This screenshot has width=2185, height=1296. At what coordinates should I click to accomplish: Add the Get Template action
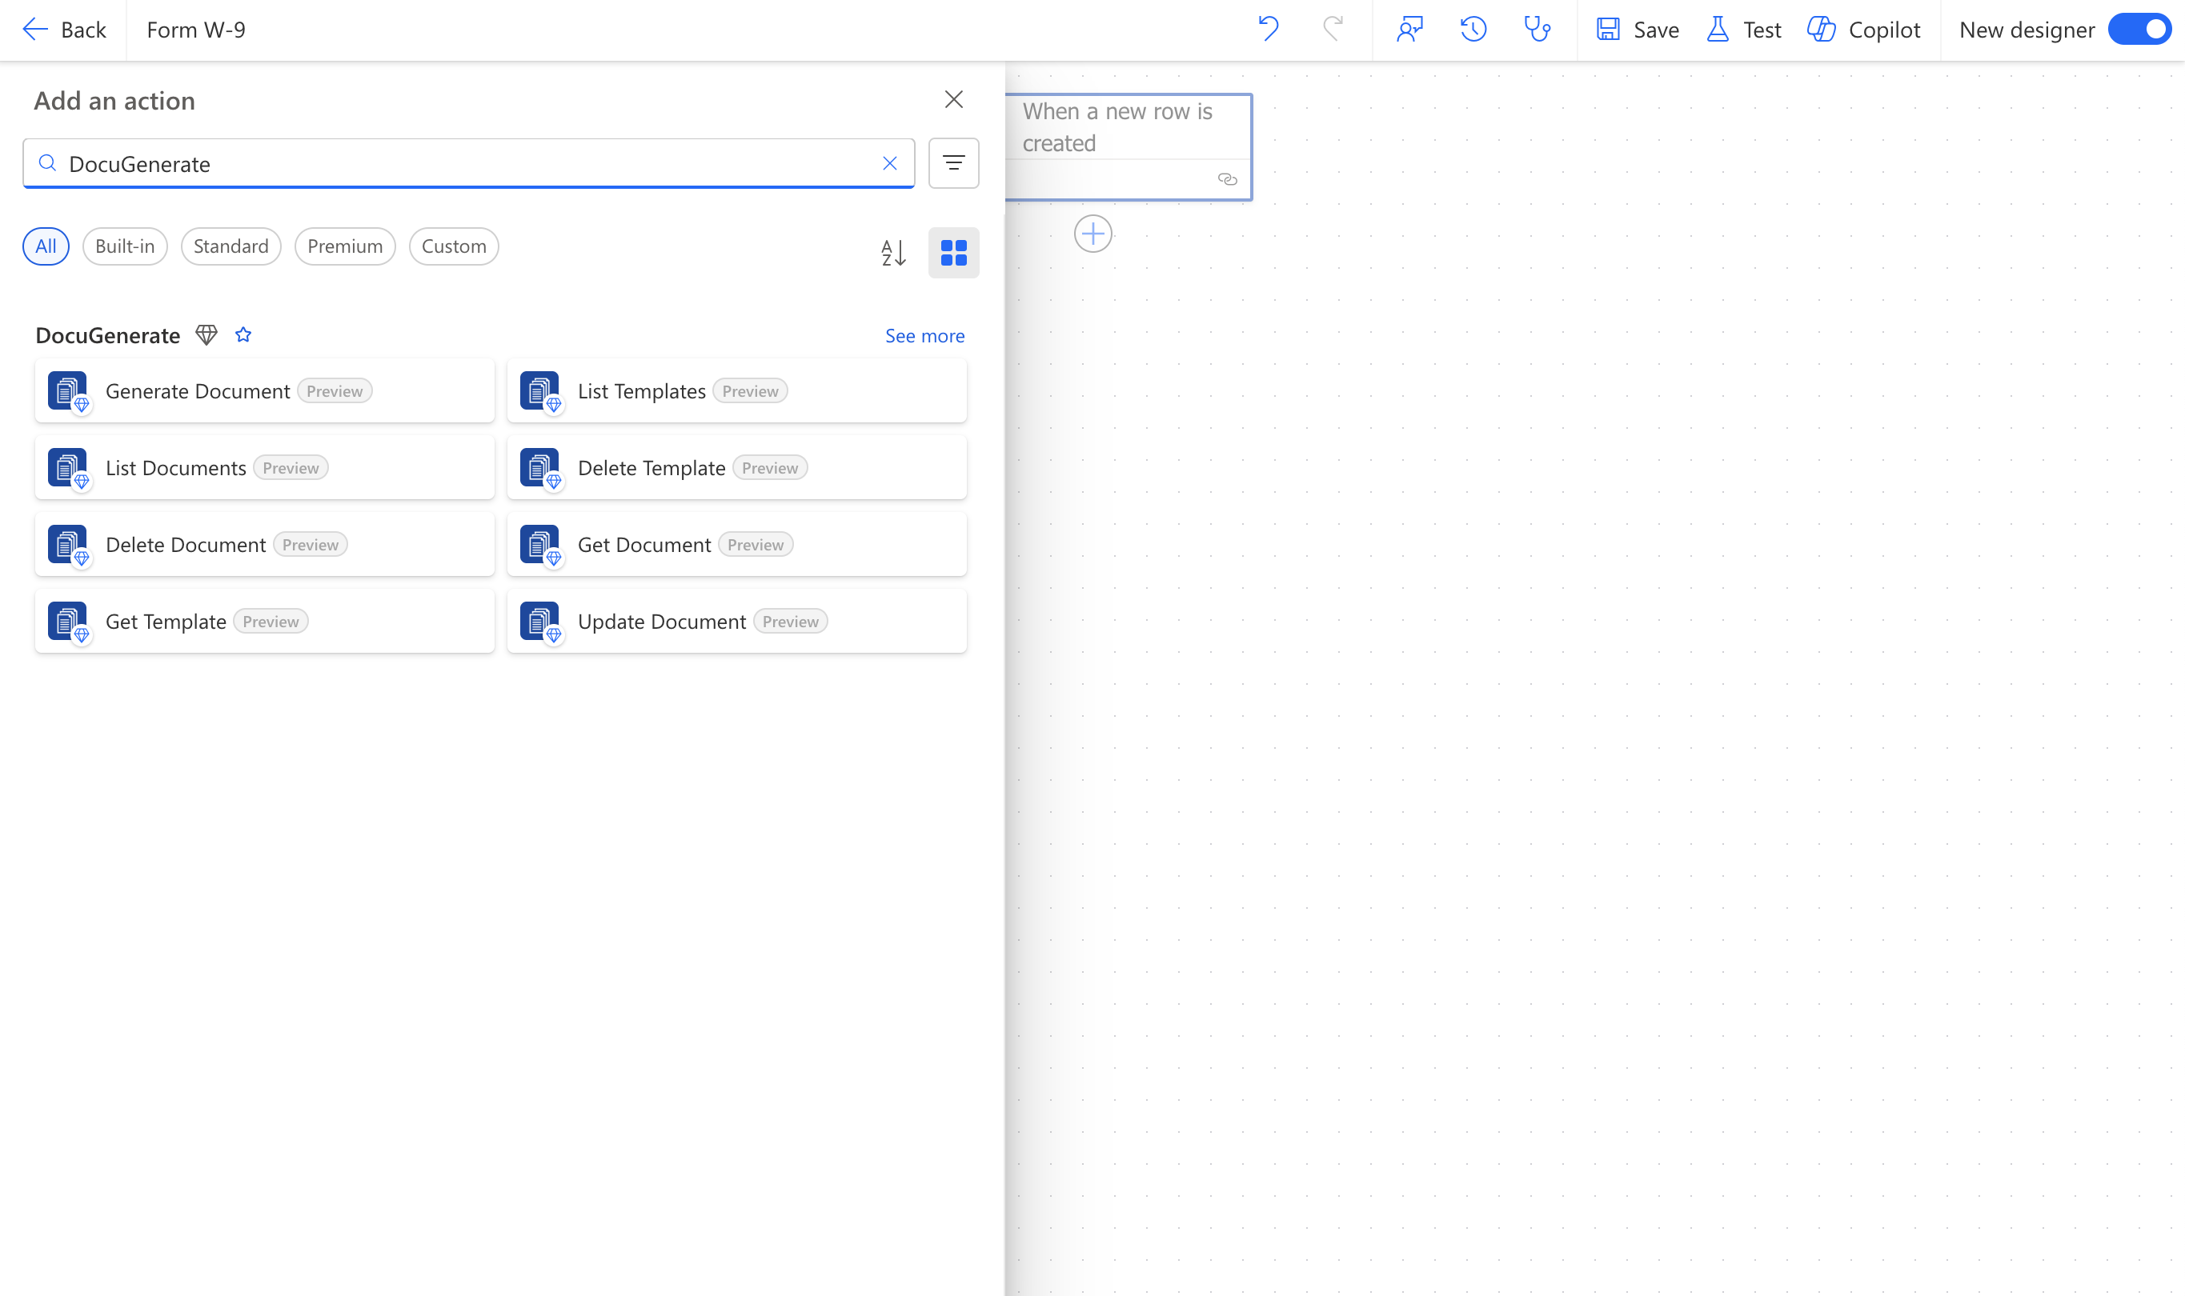[x=265, y=621]
